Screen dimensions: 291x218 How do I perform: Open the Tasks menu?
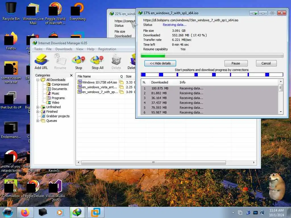pyautogui.click(x=38, y=49)
